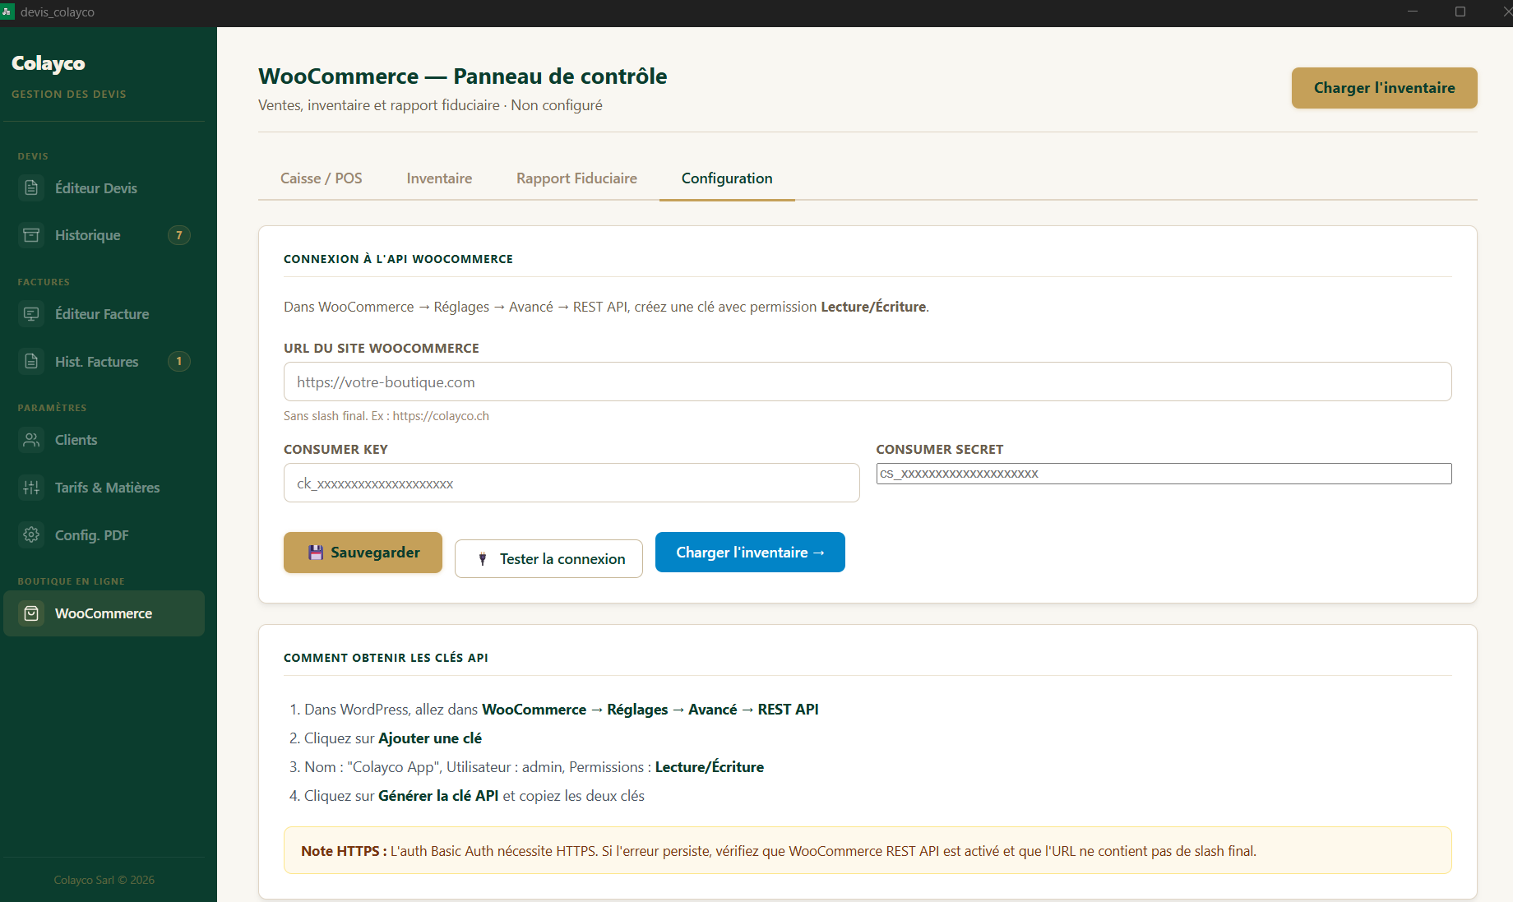This screenshot has width=1513, height=902.
Task: Open the Inventaire tab
Action: (x=439, y=178)
